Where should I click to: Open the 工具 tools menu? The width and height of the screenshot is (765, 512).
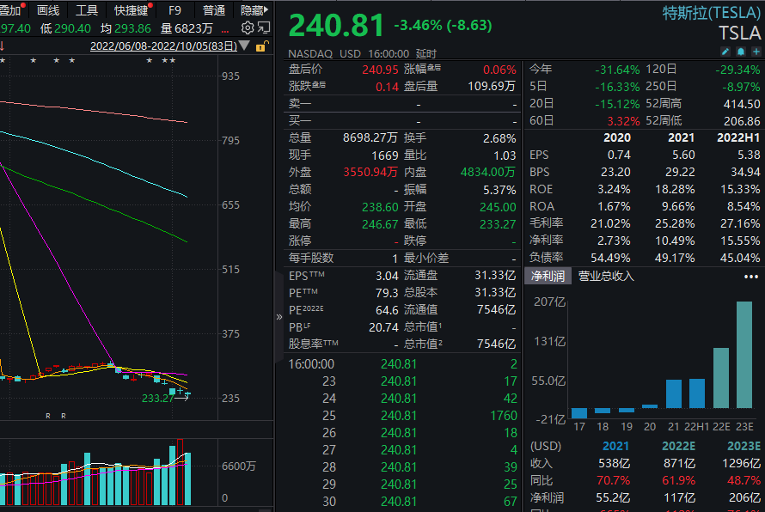[x=87, y=9]
